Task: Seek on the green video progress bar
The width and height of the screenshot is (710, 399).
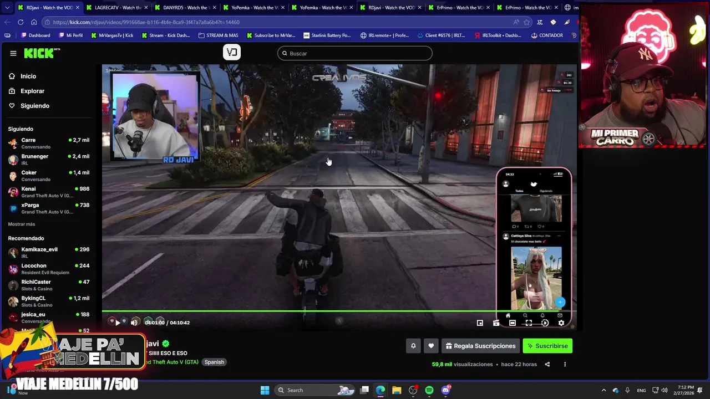Action: pos(338,311)
